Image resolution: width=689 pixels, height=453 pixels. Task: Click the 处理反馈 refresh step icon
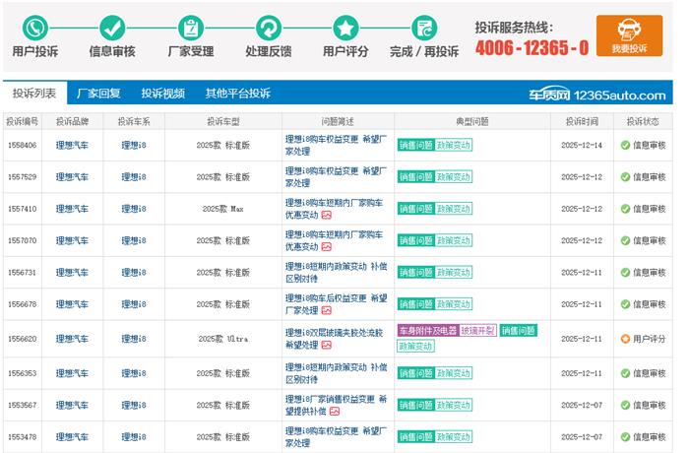point(268,26)
